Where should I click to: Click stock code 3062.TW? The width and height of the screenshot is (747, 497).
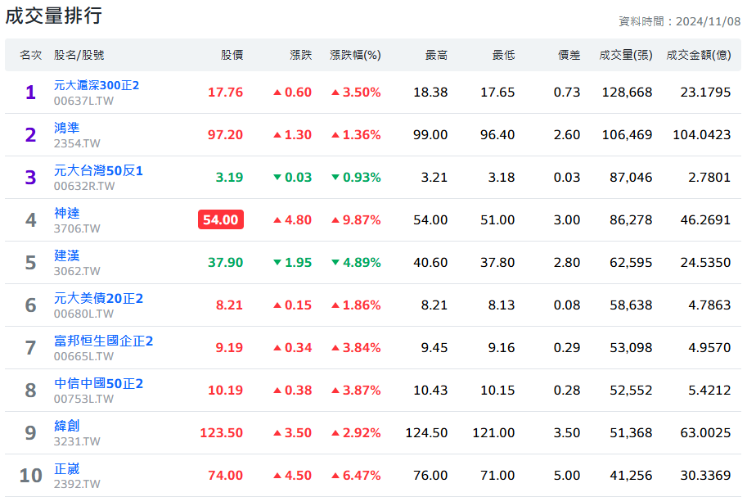pyautogui.click(x=77, y=271)
